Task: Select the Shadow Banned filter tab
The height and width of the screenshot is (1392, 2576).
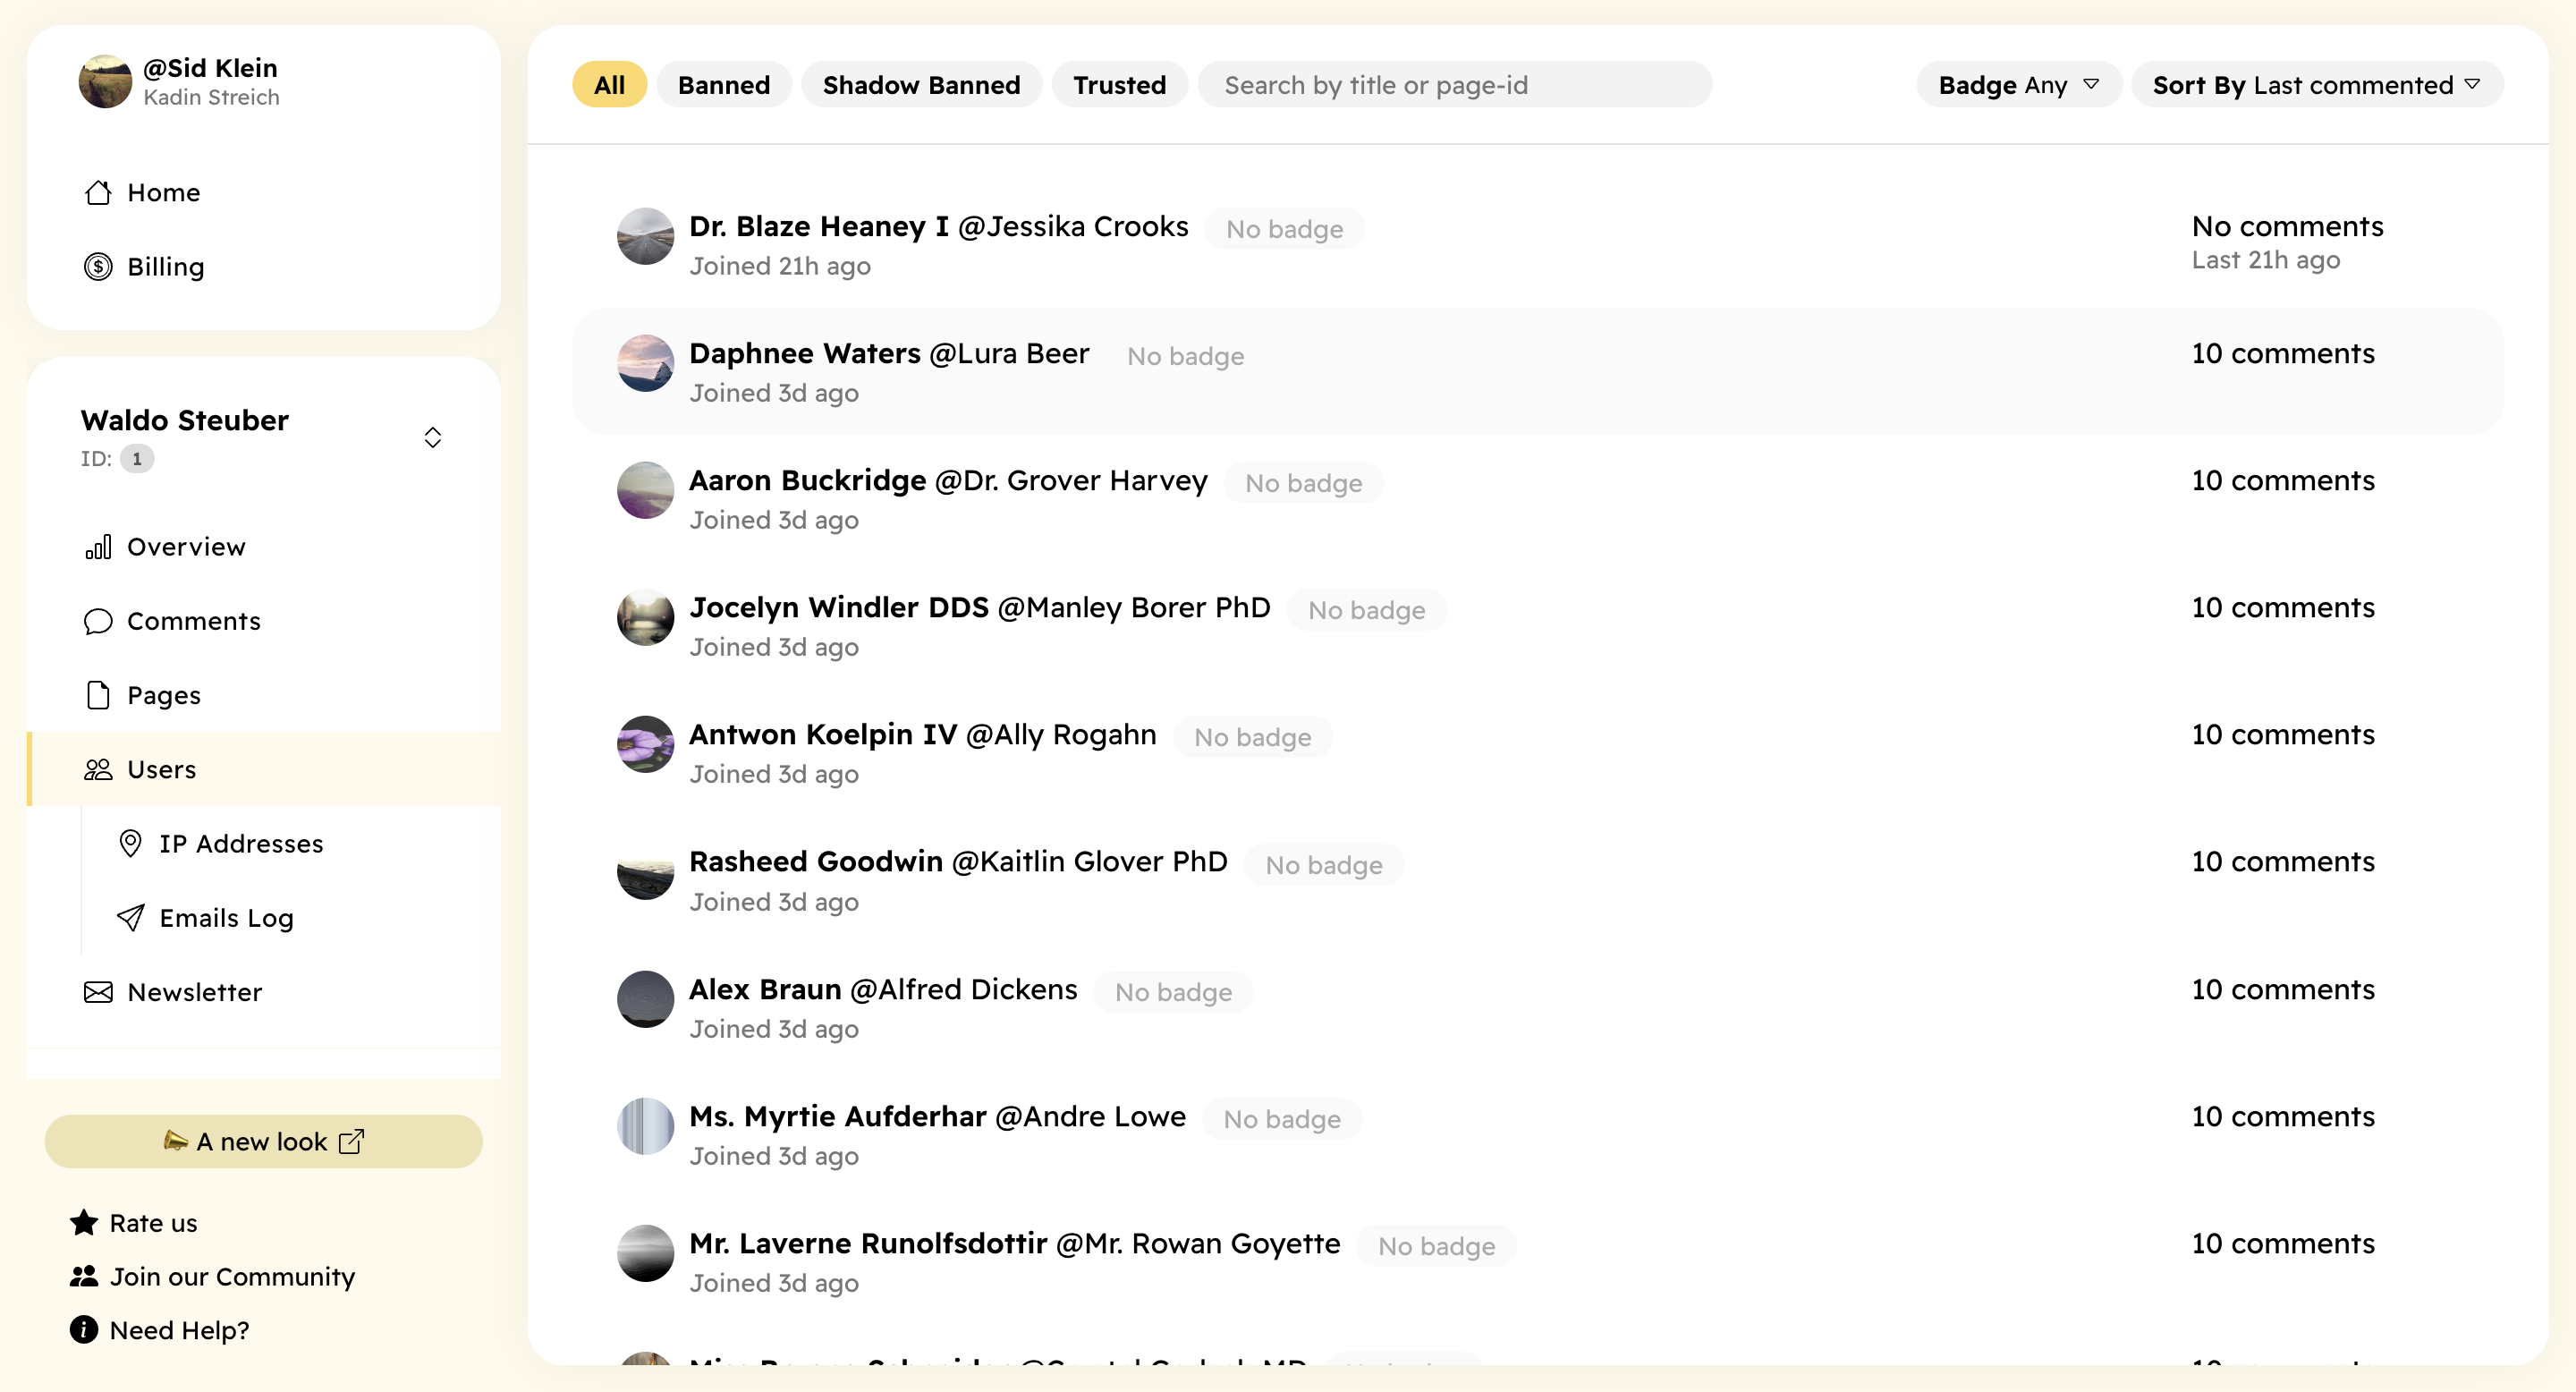Action: coord(921,84)
